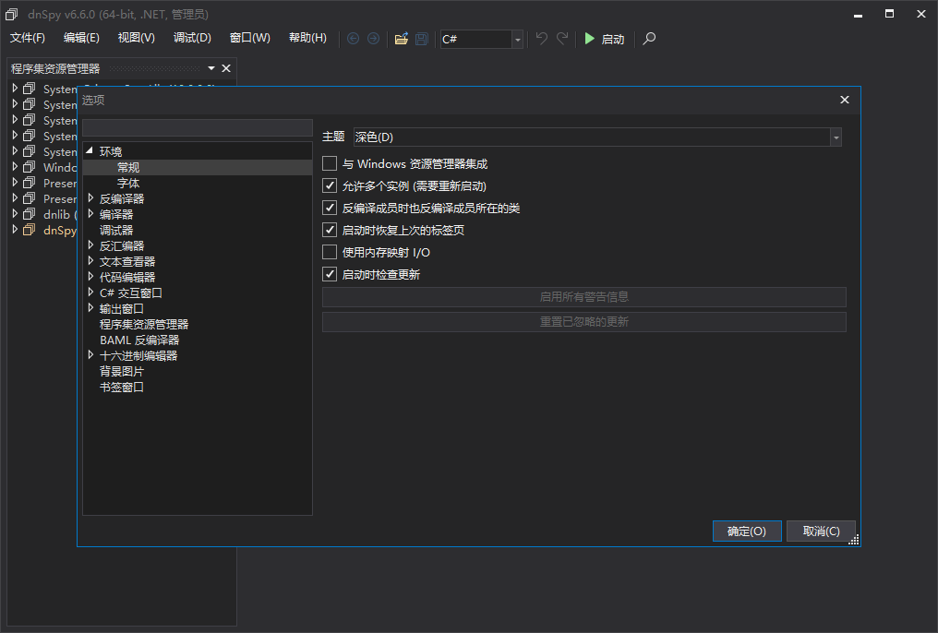Screen dimensions: 938x633
Task: Toggle 启动时检查更新 checkbox
Action: (x=330, y=274)
